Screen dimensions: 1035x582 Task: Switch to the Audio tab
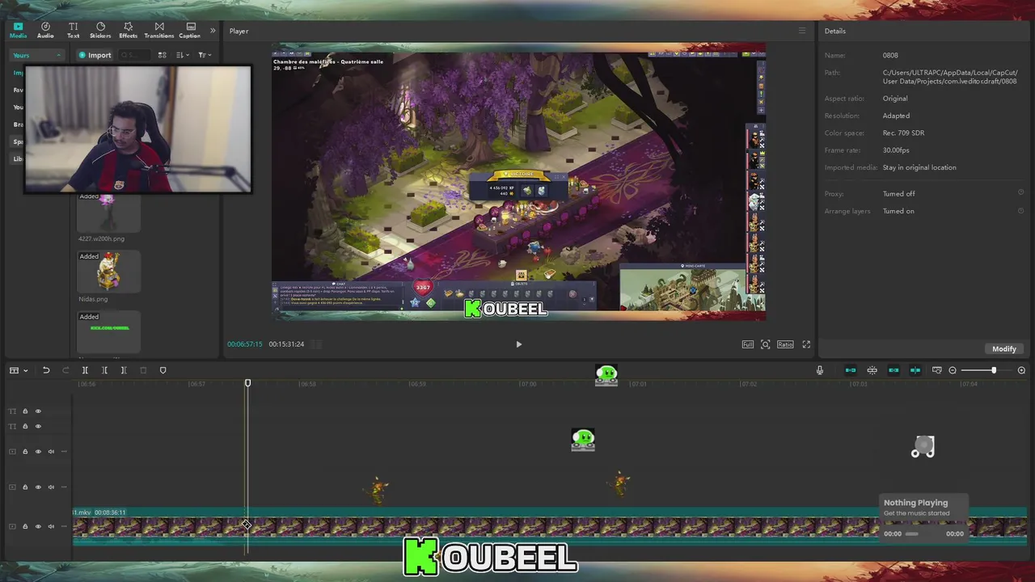(x=45, y=31)
